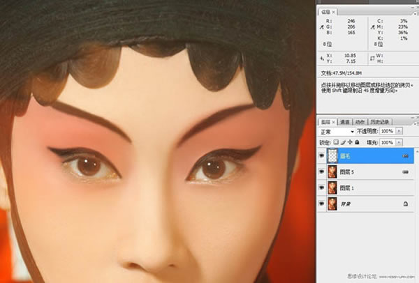Click the padlock icon on 背景 layer
This screenshot has height=283, width=419.
(x=405, y=204)
